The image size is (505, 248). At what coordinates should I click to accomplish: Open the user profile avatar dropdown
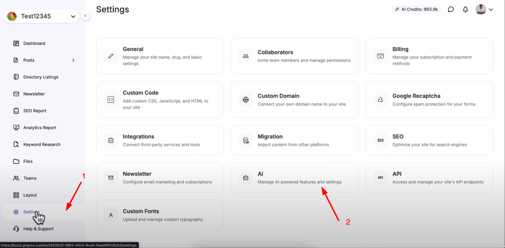(x=484, y=9)
